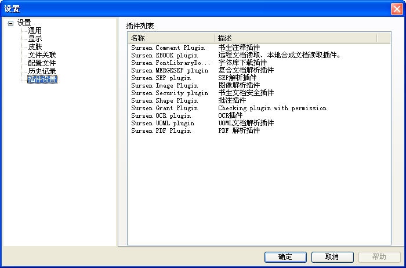
Task: Select 配置文件 tree item
Action: click(x=42, y=63)
